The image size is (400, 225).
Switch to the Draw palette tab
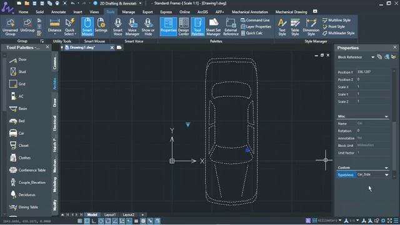pyautogui.click(x=54, y=102)
